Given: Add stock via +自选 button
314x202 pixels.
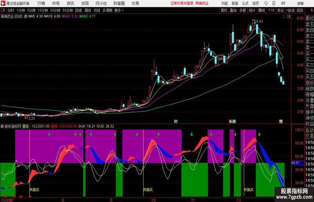Looking at the screenshot, I should (290, 10).
